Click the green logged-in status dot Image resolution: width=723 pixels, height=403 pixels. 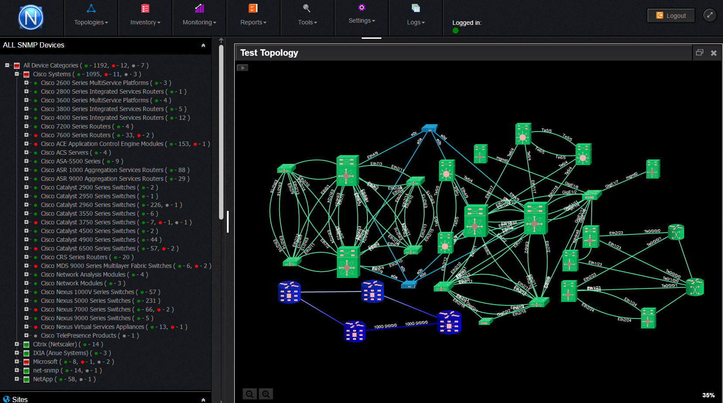click(x=456, y=30)
